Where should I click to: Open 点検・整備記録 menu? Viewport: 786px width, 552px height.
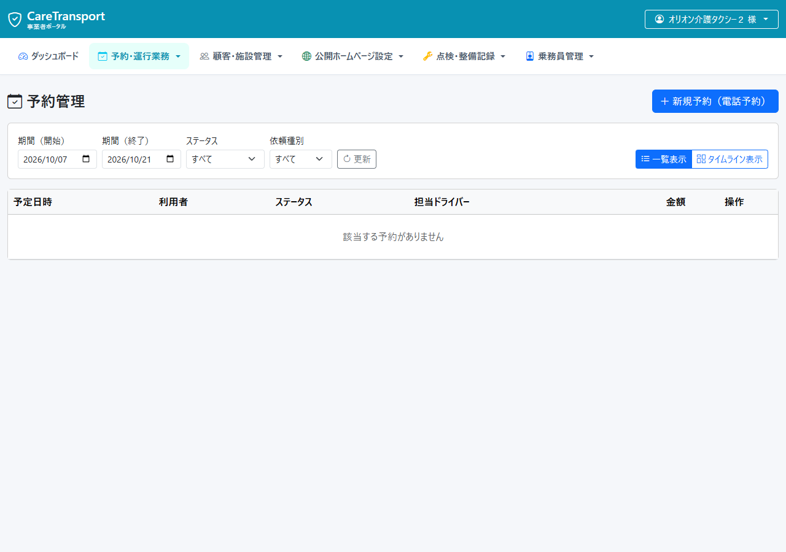click(464, 56)
